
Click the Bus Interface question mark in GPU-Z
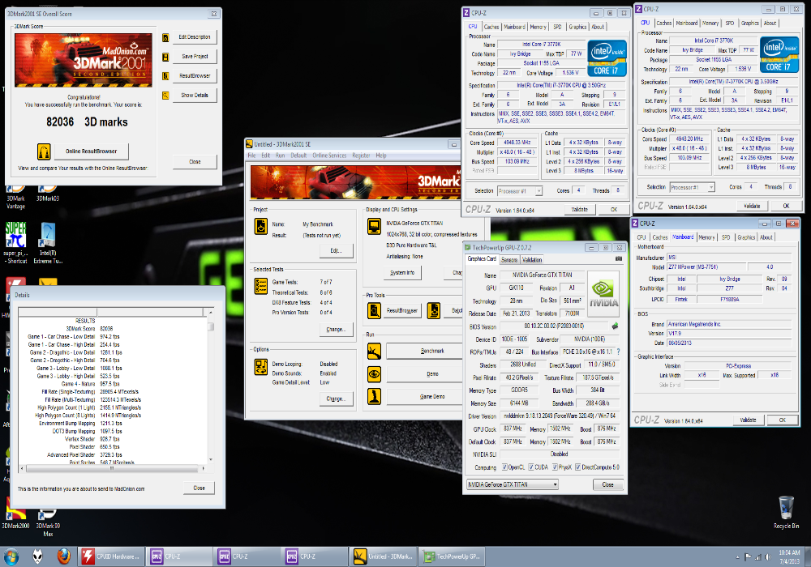point(619,352)
